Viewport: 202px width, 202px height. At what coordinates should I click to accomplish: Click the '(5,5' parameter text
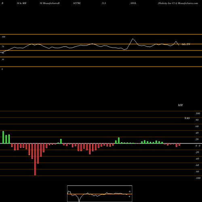(103, 3)
